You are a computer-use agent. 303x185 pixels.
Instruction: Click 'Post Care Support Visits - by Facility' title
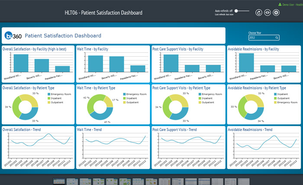tap(178, 49)
